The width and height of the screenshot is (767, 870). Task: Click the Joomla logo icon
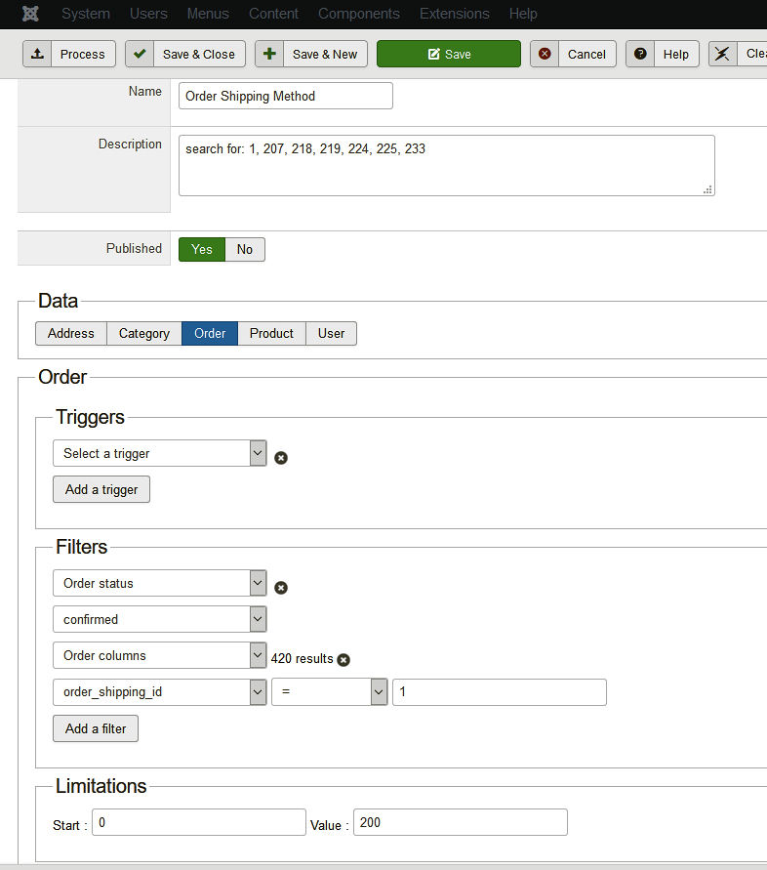click(31, 14)
